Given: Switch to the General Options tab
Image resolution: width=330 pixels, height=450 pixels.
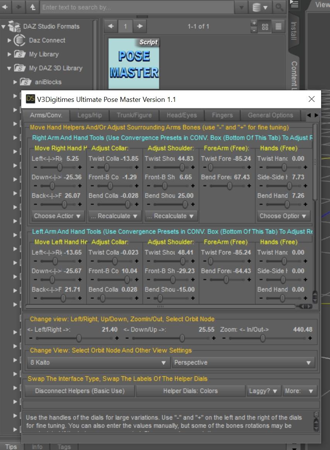Looking at the screenshot, I should [x=270, y=115].
